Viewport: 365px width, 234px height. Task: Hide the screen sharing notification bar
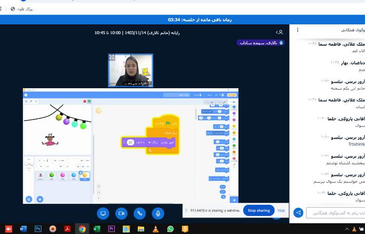tap(281, 211)
